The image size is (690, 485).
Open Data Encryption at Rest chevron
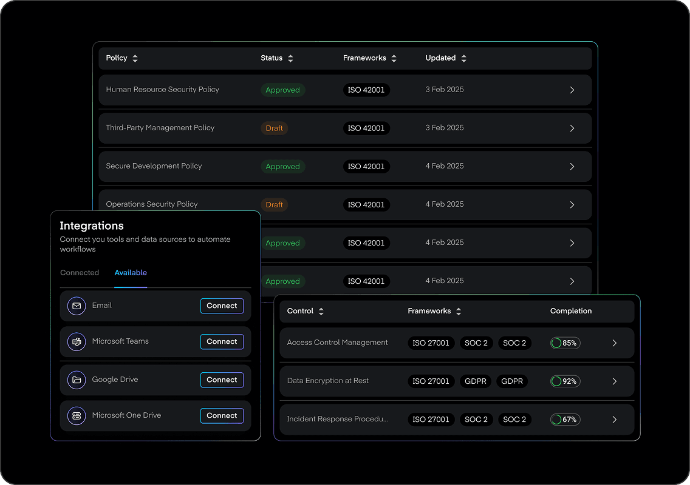coord(615,381)
